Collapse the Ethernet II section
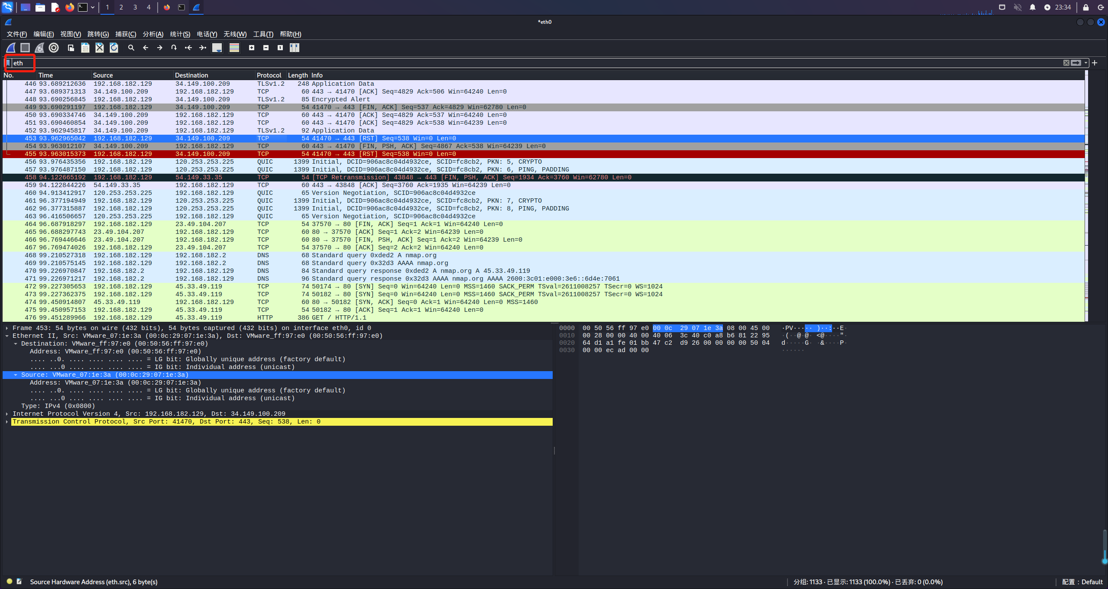 (7, 336)
